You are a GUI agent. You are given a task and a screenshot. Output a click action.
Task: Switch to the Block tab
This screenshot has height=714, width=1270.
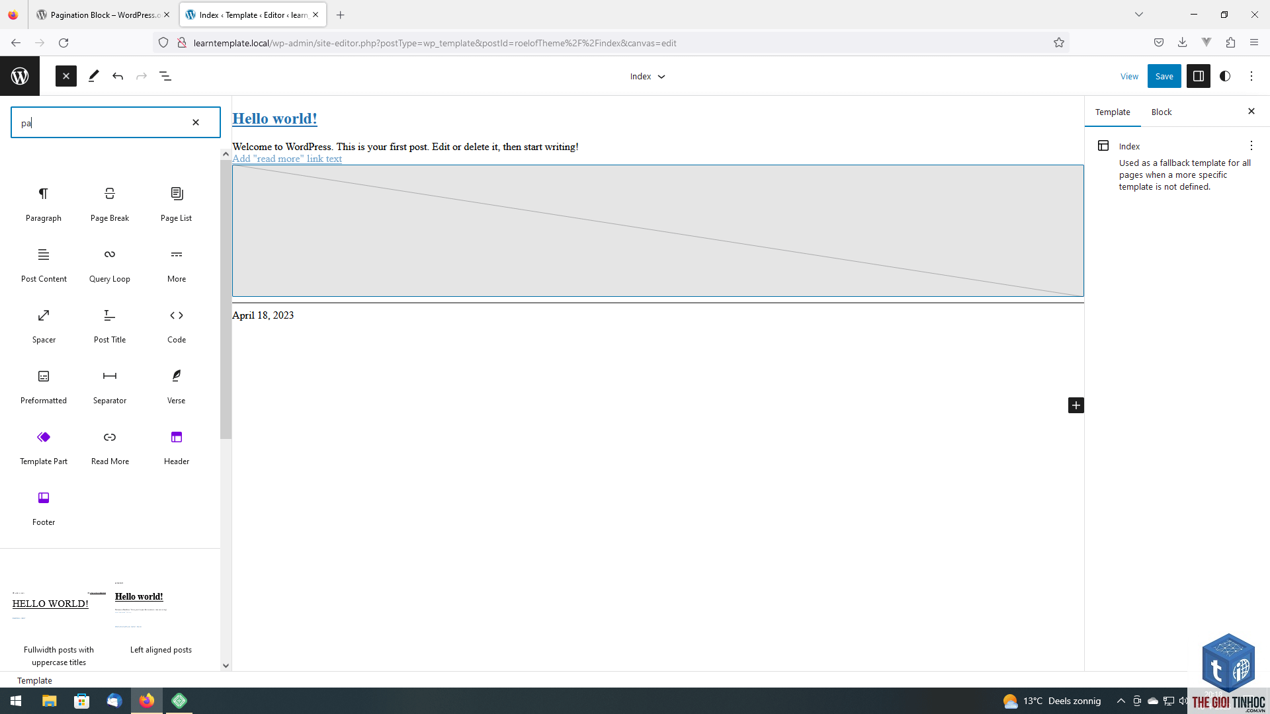point(1162,112)
